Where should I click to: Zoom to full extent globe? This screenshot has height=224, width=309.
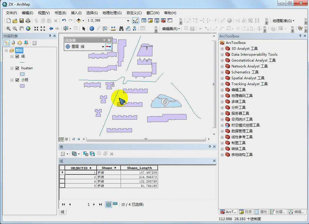(x=28, y=29)
